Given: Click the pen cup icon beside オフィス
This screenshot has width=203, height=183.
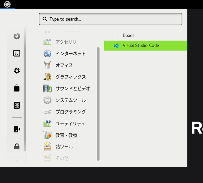Looking at the screenshot, I should [x=47, y=65].
